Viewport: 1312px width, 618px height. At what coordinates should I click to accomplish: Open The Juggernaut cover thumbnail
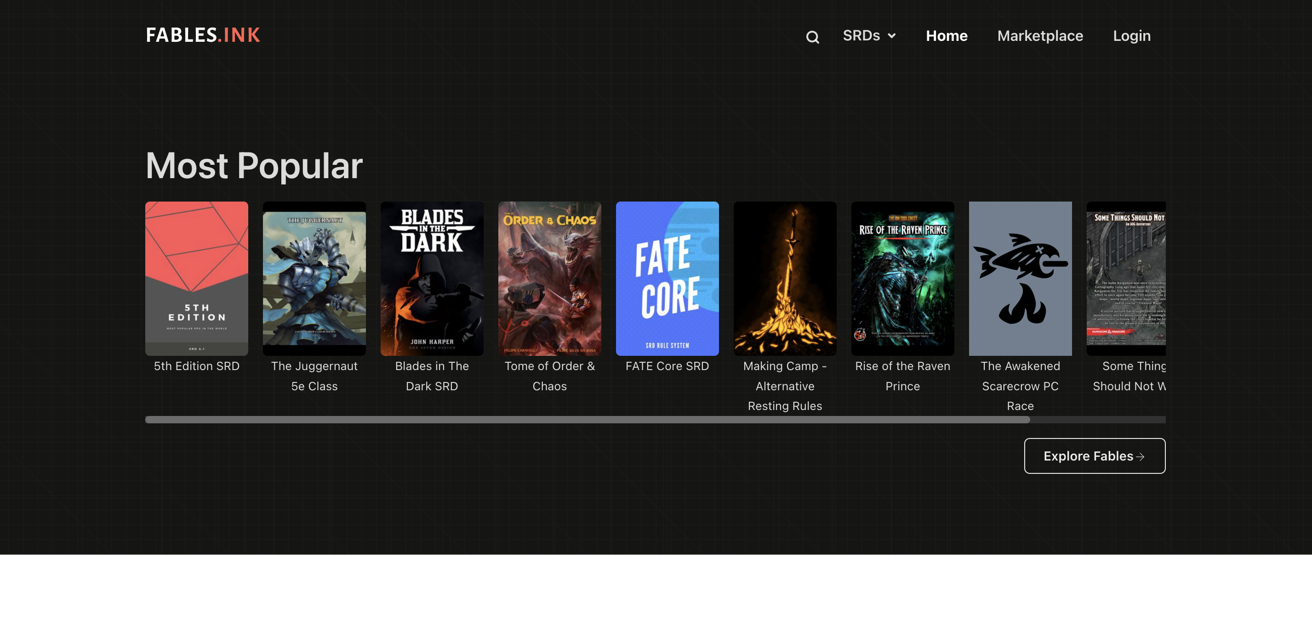click(x=314, y=278)
